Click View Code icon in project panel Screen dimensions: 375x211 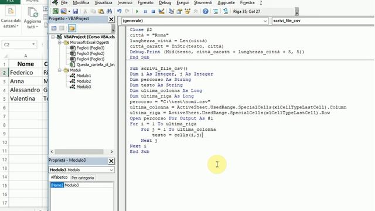coord(54,29)
